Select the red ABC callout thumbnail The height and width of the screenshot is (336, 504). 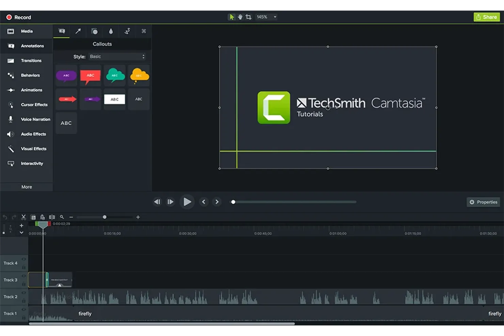click(x=90, y=75)
